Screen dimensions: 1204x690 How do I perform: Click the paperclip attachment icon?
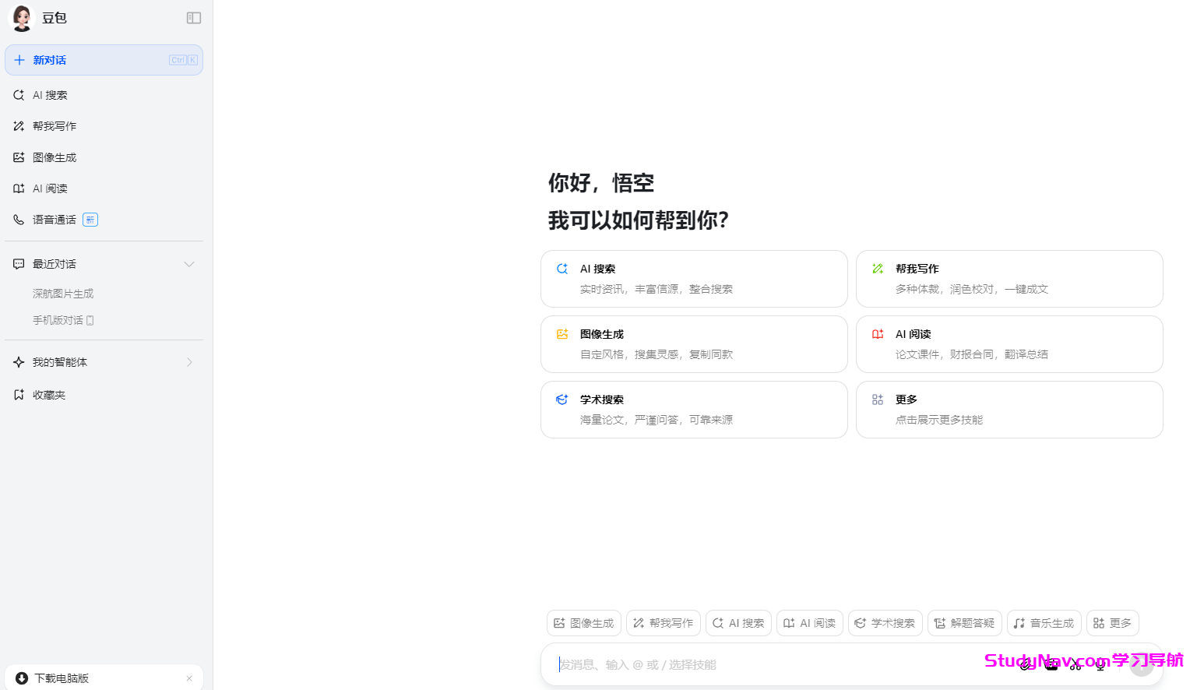1026,664
